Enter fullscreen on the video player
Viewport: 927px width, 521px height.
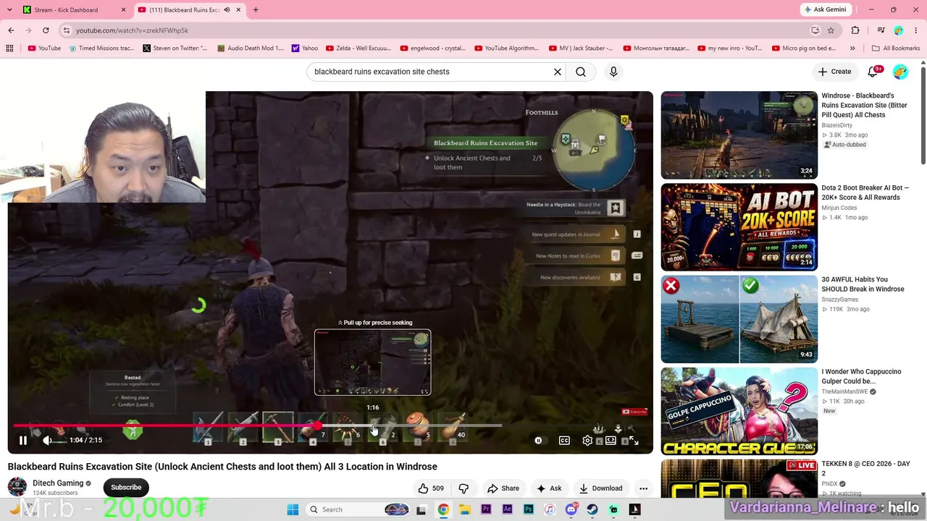(633, 440)
